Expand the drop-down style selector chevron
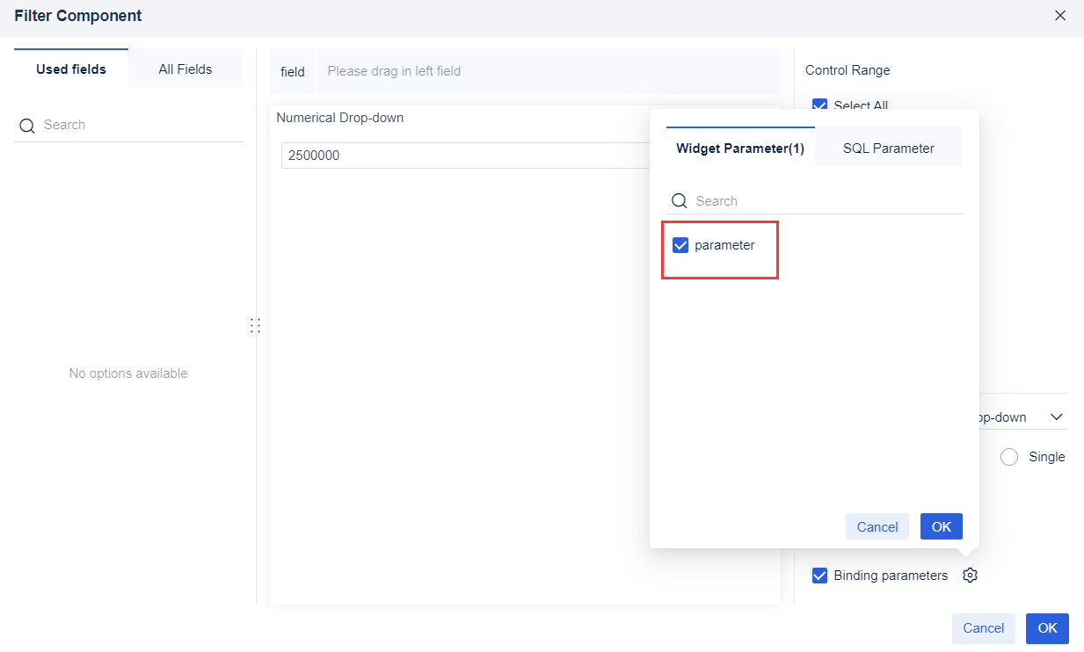The height and width of the screenshot is (652, 1084). point(1057,416)
